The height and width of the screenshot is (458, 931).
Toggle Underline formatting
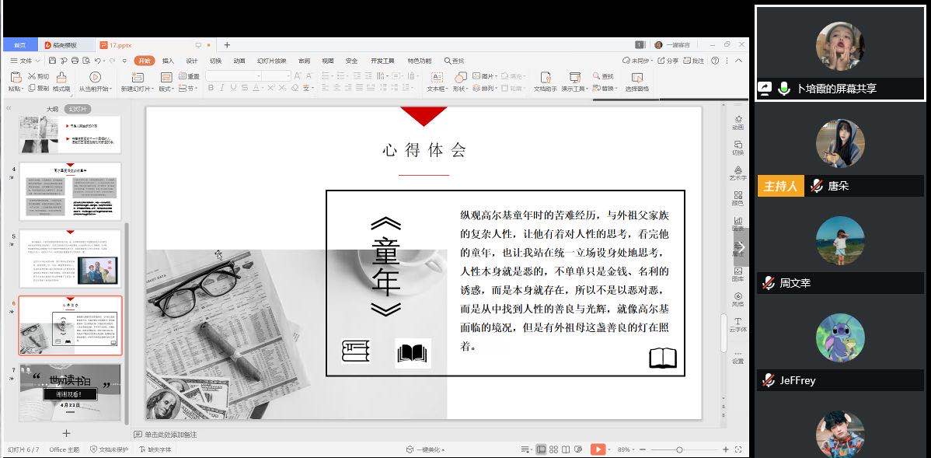click(x=233, y=88)
